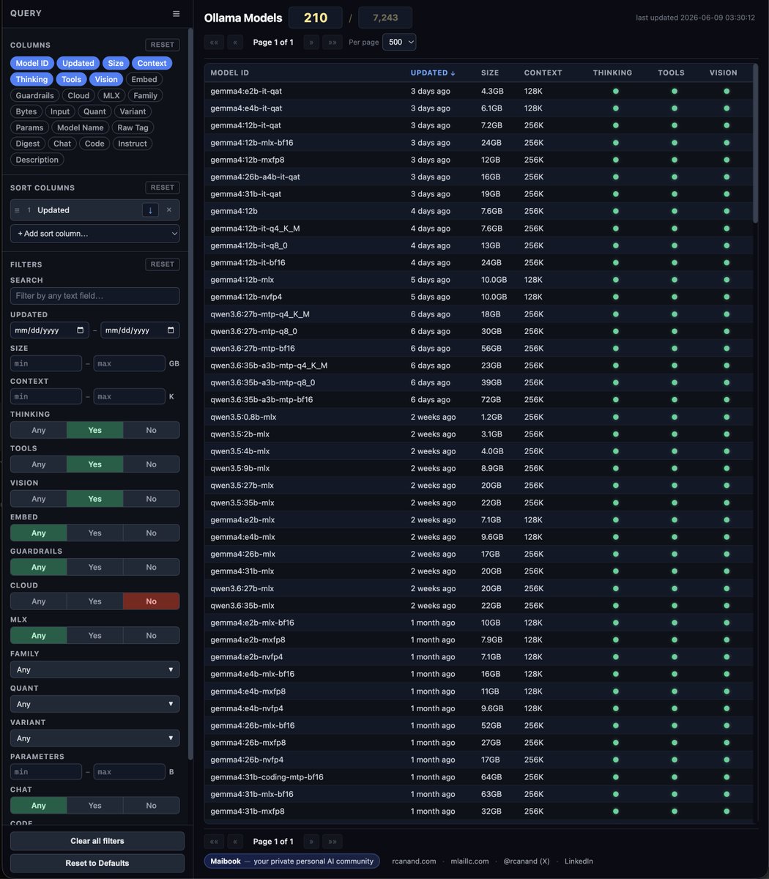Go to previous page in top pager
Image resolution: width=769 pixels, height=879 pixels.
pos(235,42)
